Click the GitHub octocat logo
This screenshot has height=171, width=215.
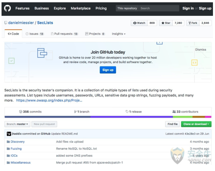coord(8,8)
